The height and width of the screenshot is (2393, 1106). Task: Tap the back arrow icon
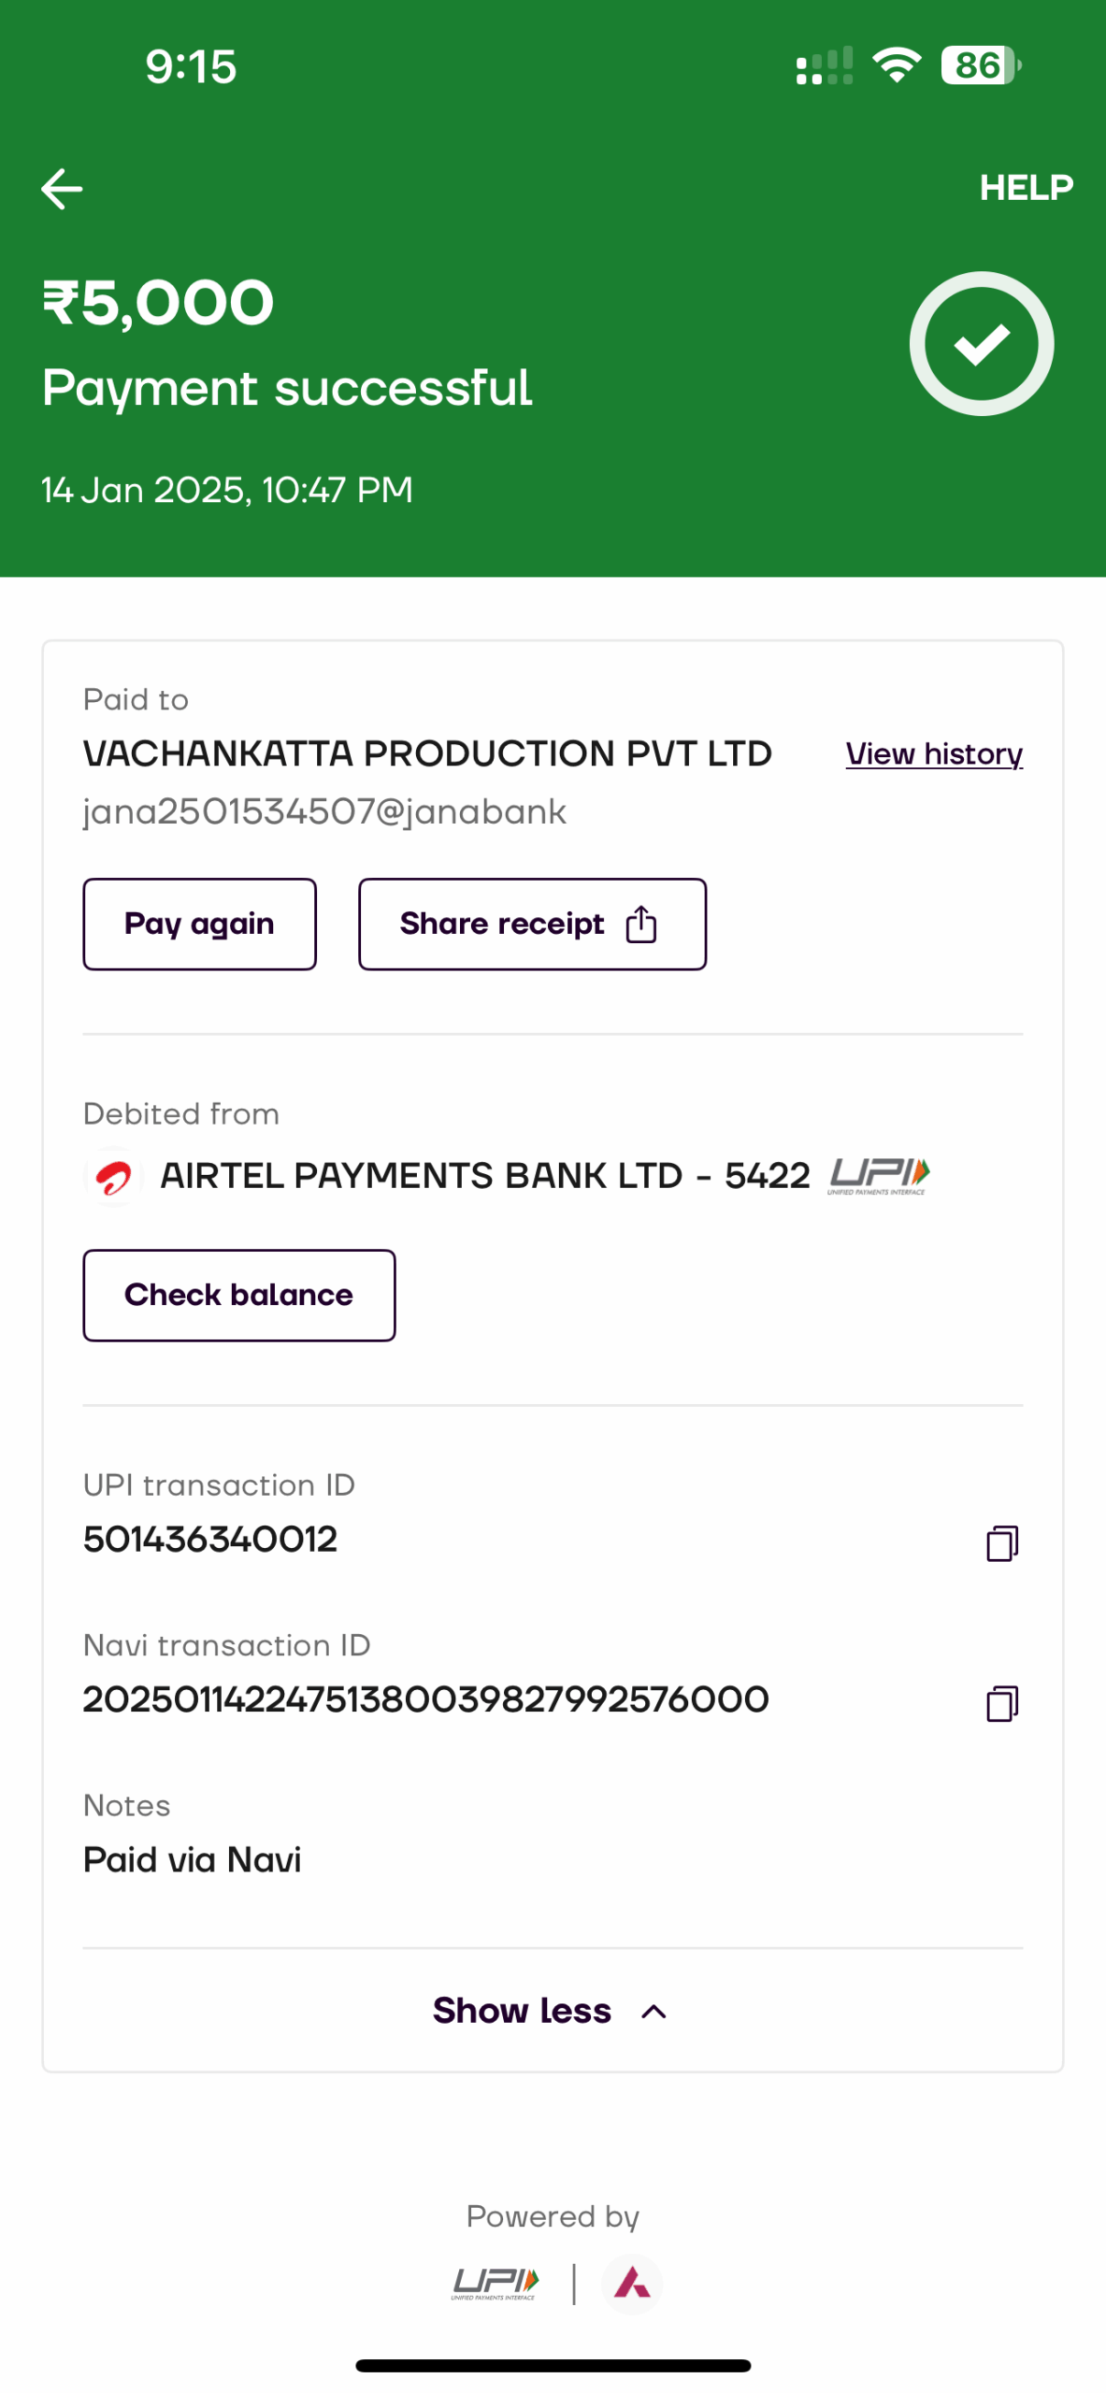[62, 189]
